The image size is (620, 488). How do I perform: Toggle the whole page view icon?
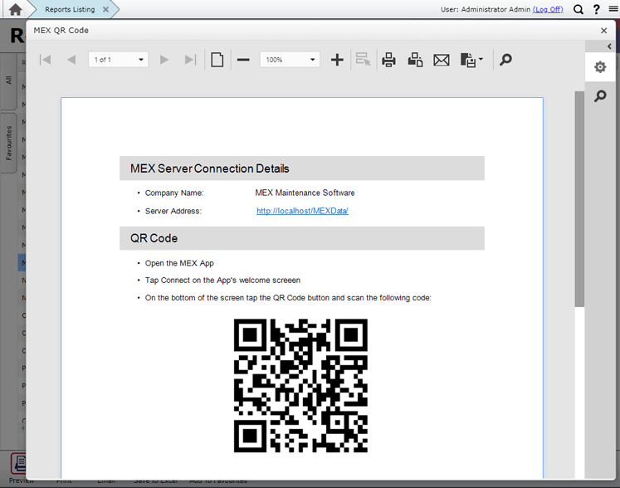[217, 60]
